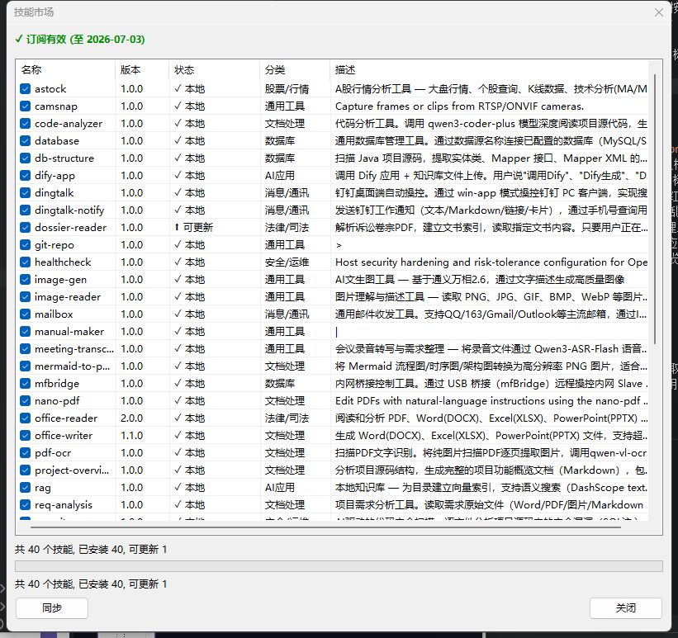Deselect the dossier-reader checkbox
Viewport: 678px width, 638px height.
pos(26,228)
